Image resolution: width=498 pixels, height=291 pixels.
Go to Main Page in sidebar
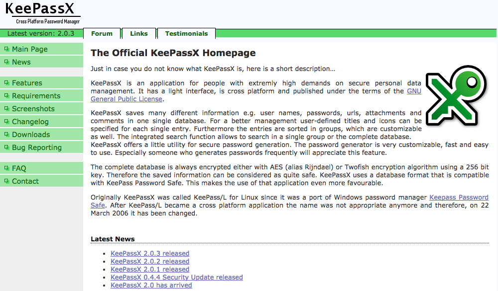(42, 49)
